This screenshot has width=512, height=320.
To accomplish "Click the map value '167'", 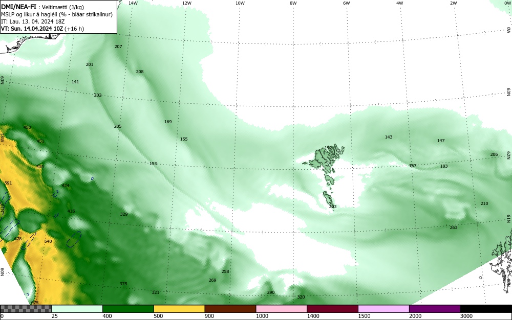I will (413, 166).
